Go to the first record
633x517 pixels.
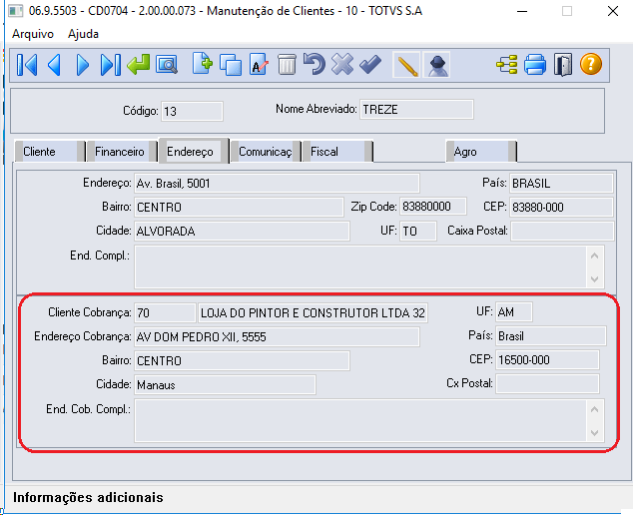click(27, 65)
